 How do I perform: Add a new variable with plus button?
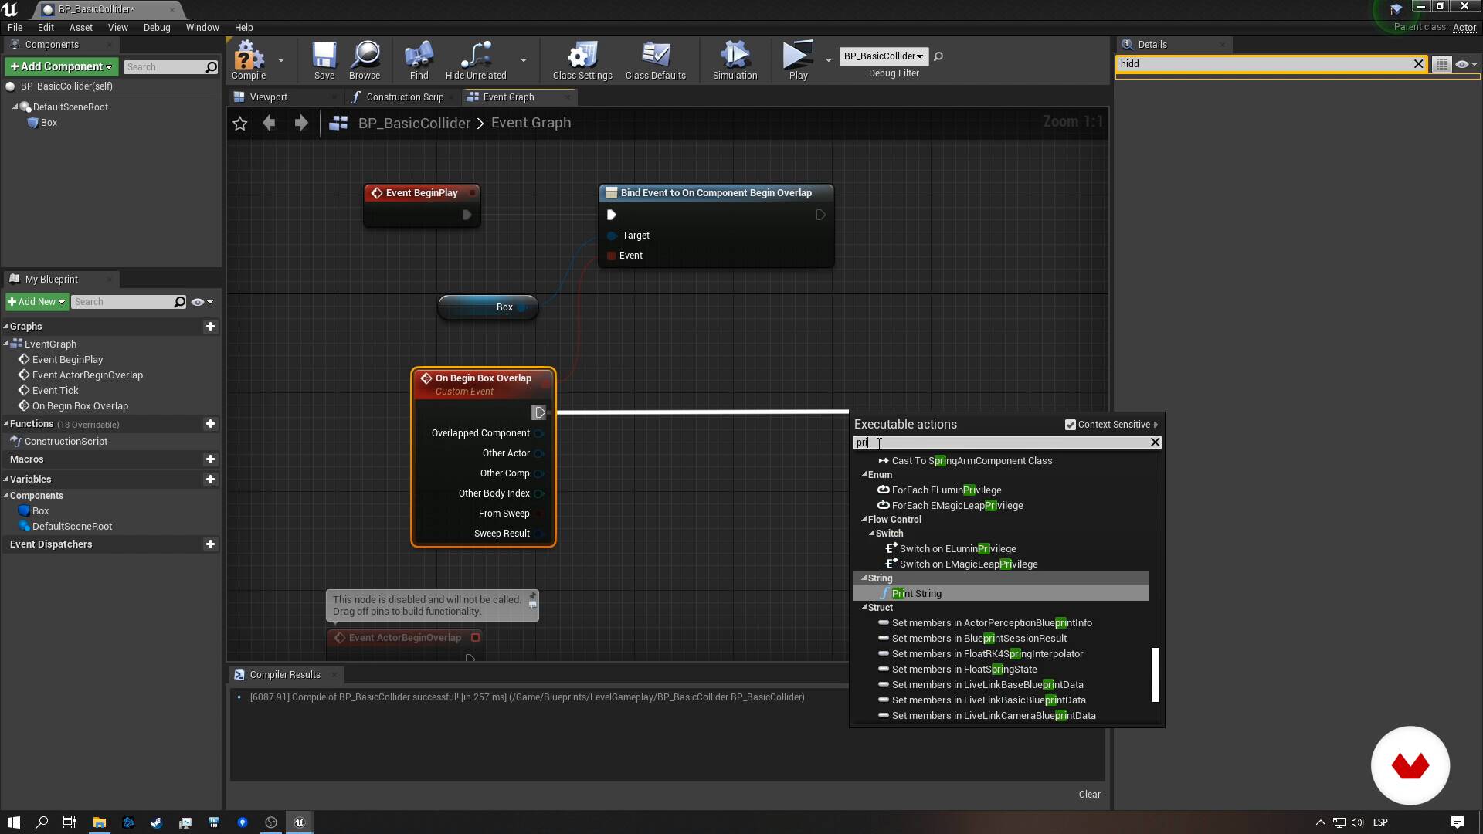coord(210,480)
